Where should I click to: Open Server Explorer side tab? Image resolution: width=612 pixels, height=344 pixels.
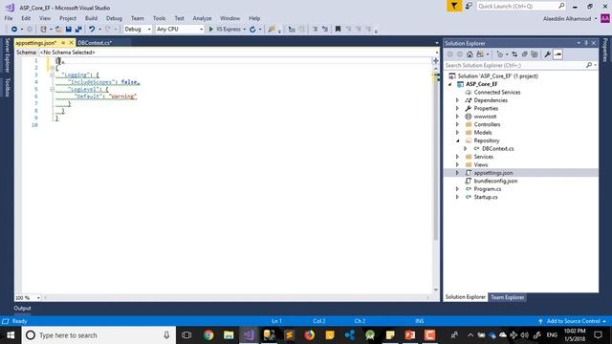[7, 55]
